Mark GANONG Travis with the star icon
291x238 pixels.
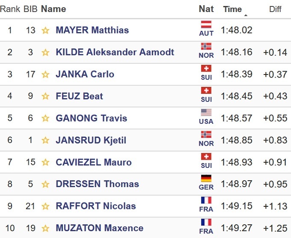click(45, 119)
